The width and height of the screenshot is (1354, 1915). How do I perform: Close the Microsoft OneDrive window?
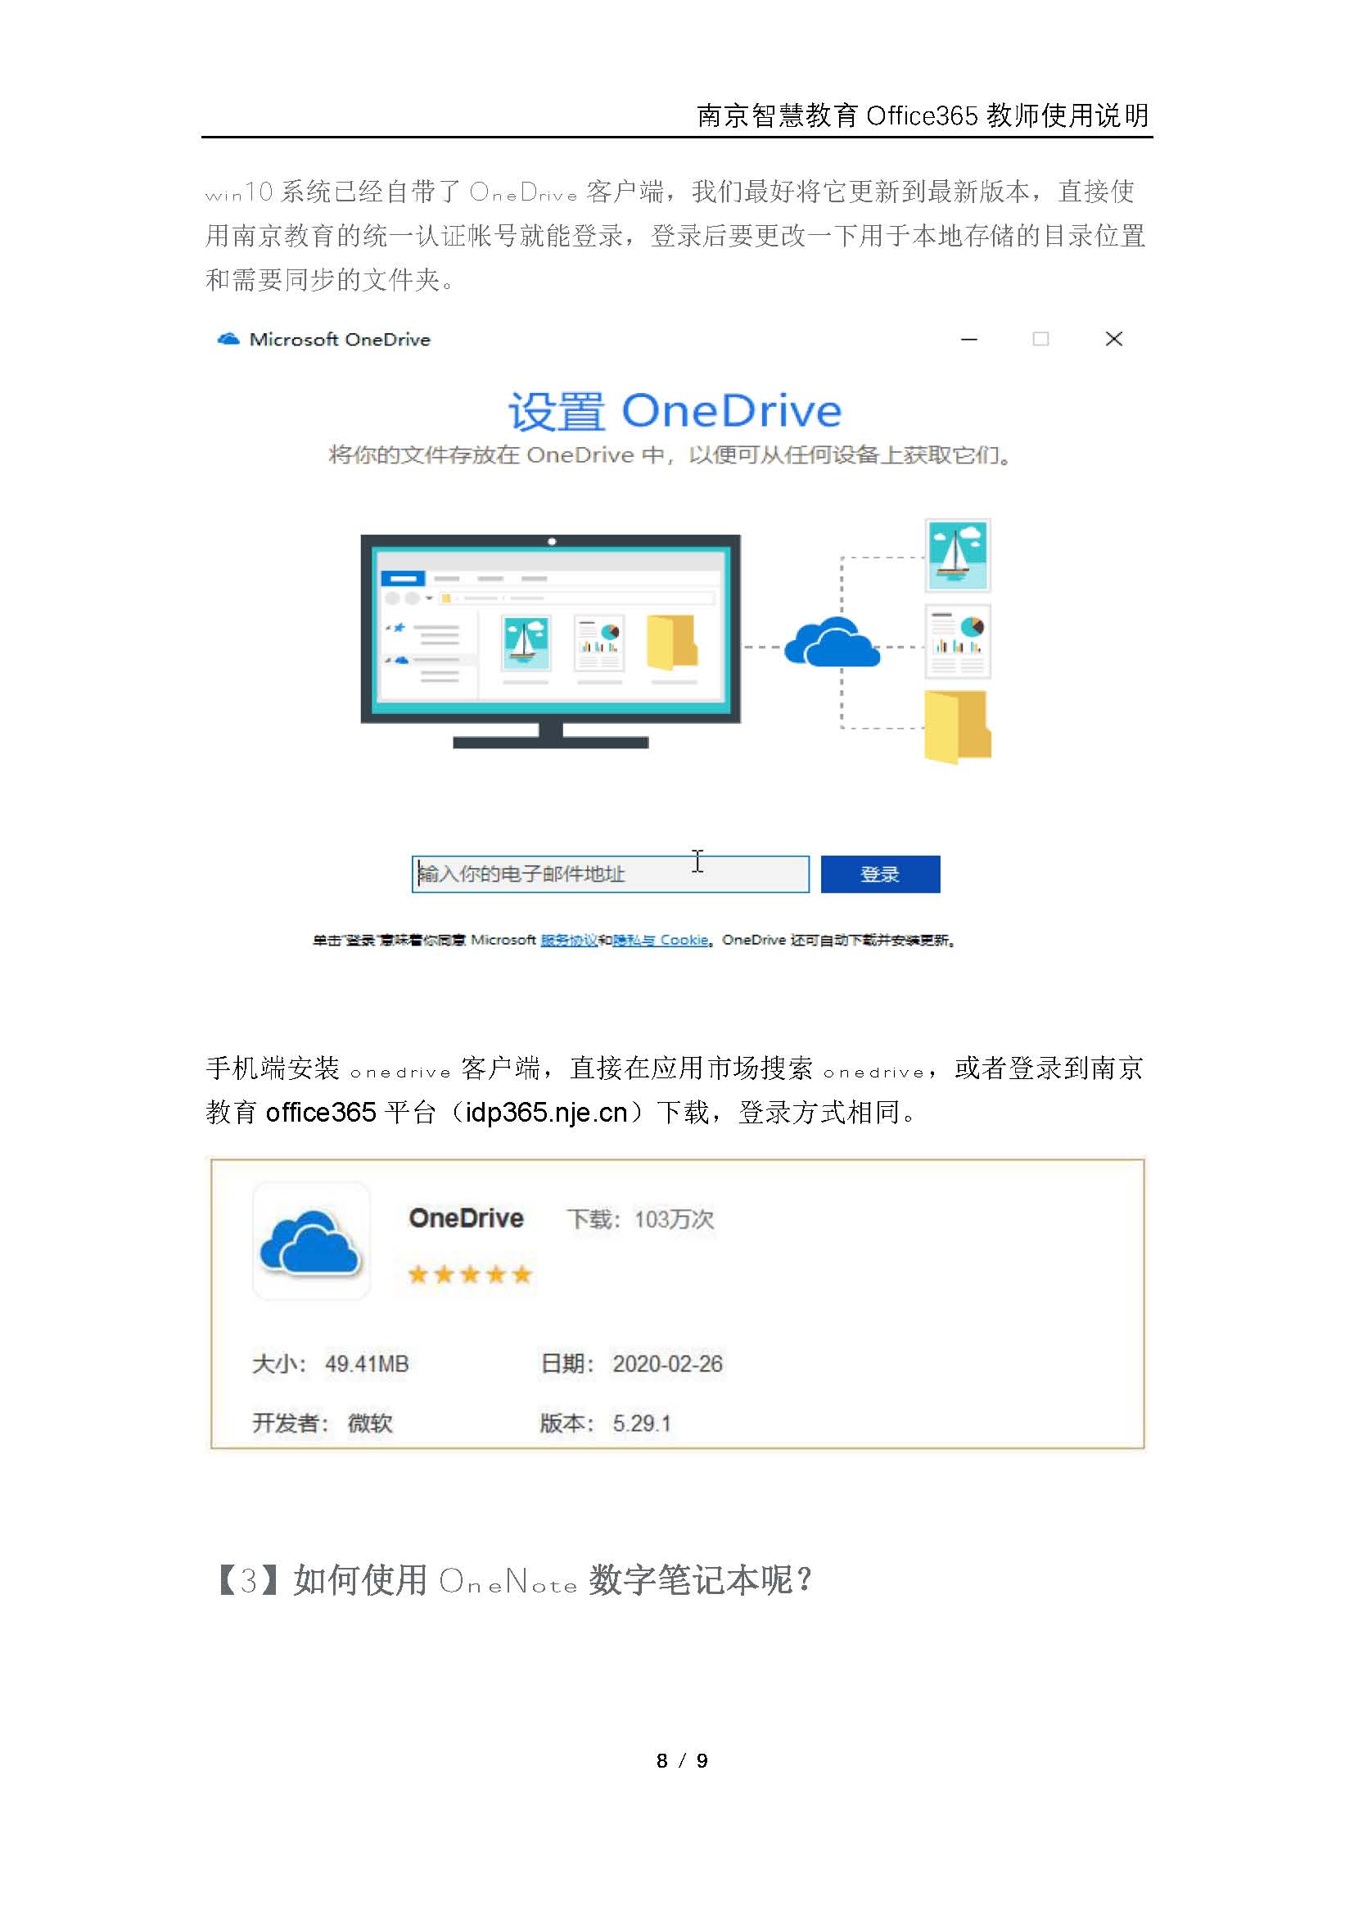tap(1114, 339)
